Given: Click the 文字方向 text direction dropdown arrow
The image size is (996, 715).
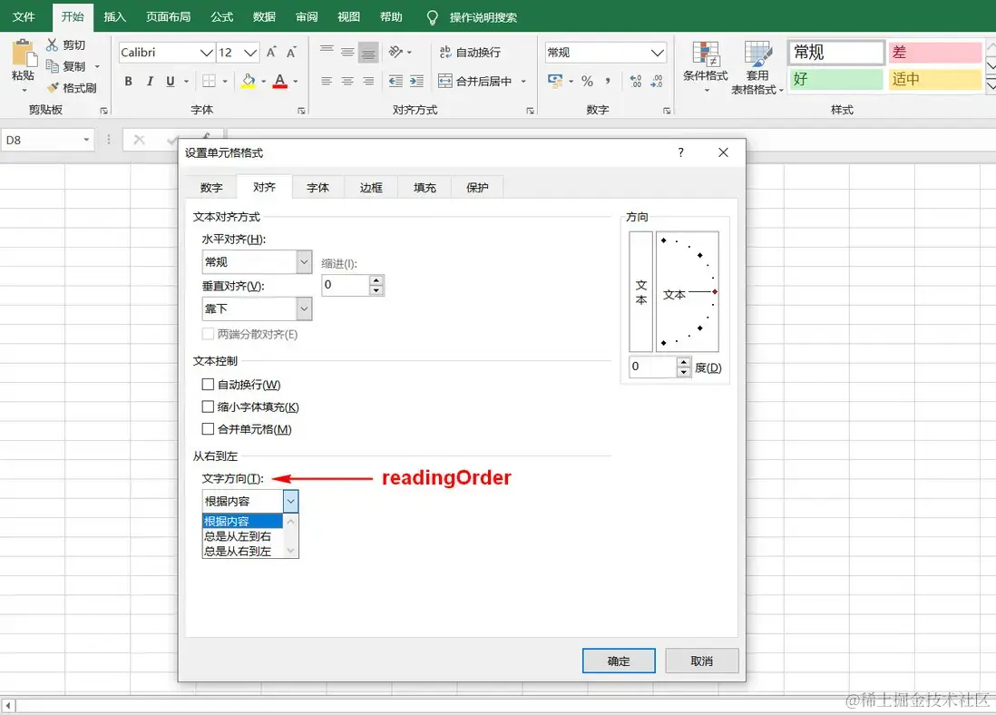Looking at the screenshot, I should tap(290, 501).
